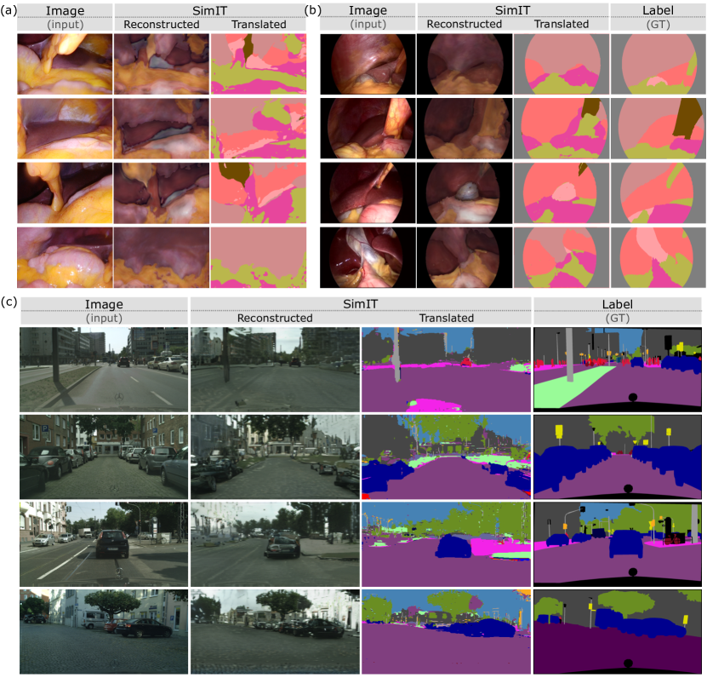Click the panel (c) label
This screenshot has height=678, width=707.
[x=9, y=302]
